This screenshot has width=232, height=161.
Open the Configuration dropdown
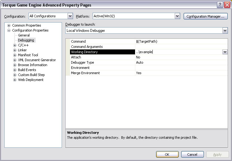pyautogui.click(x=70, y=16)
